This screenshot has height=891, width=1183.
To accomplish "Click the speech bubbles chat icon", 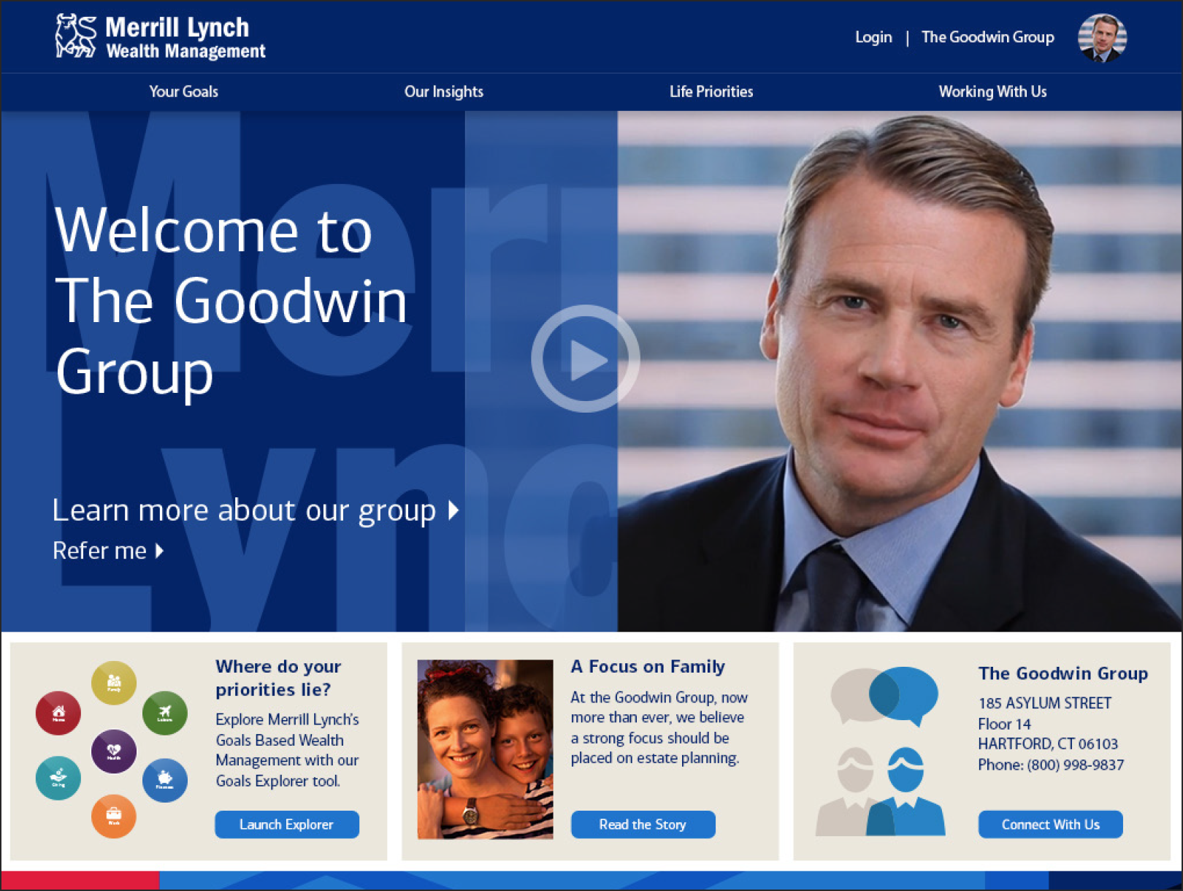I will point(884,696).
